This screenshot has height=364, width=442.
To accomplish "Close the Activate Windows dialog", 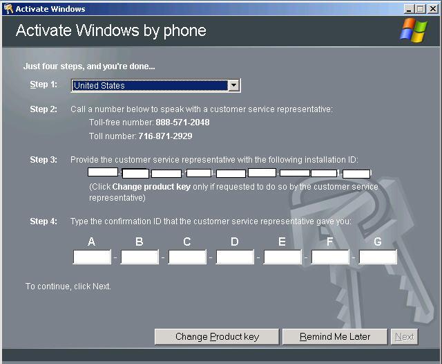I will (x=433, y=9).
